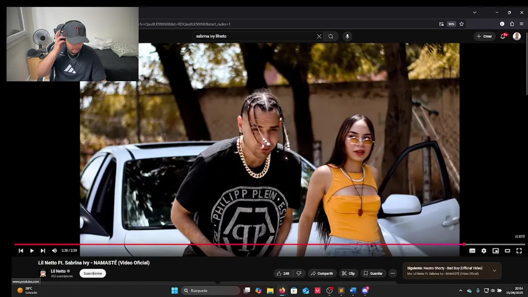Toggle video subtitles button

pos(472,250)
